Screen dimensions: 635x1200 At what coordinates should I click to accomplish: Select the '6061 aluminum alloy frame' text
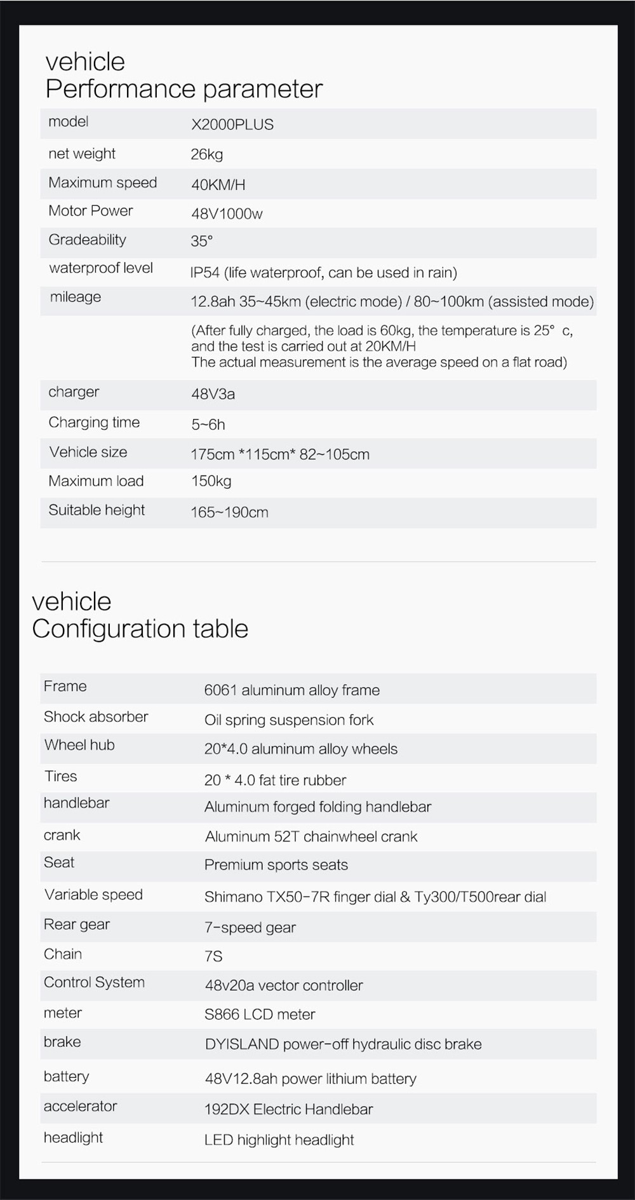tap(291, 690)
